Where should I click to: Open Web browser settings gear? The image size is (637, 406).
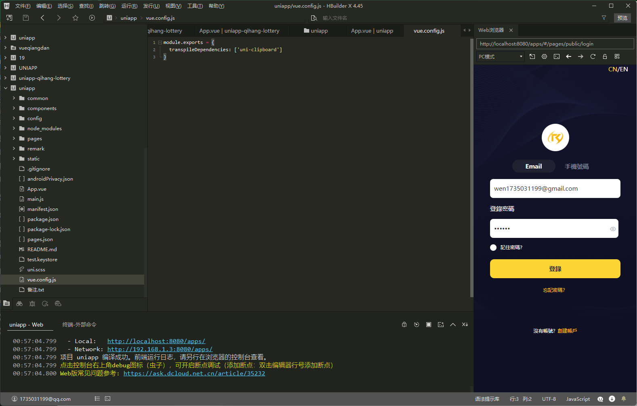[545, 56]
